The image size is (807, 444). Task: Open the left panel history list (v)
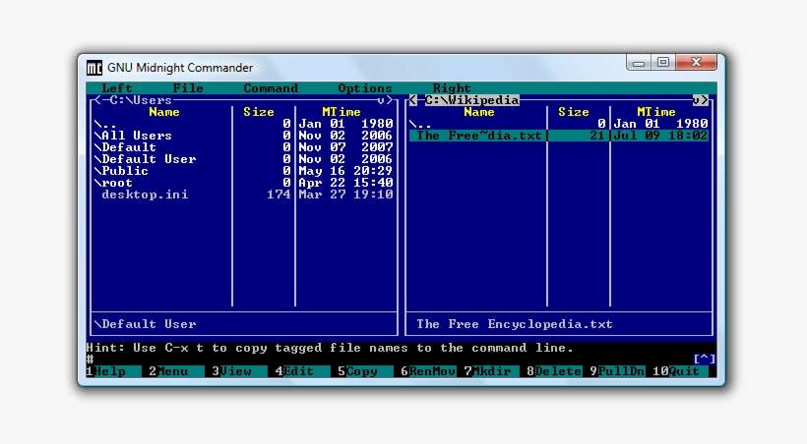[381, 100]
